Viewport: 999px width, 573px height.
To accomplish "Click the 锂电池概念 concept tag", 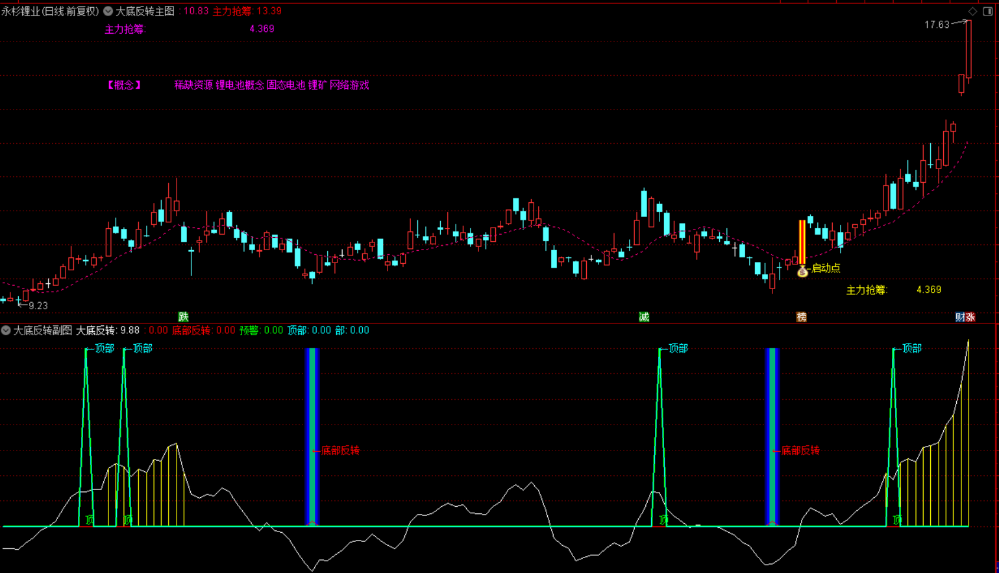I will [x=240, y=85].
